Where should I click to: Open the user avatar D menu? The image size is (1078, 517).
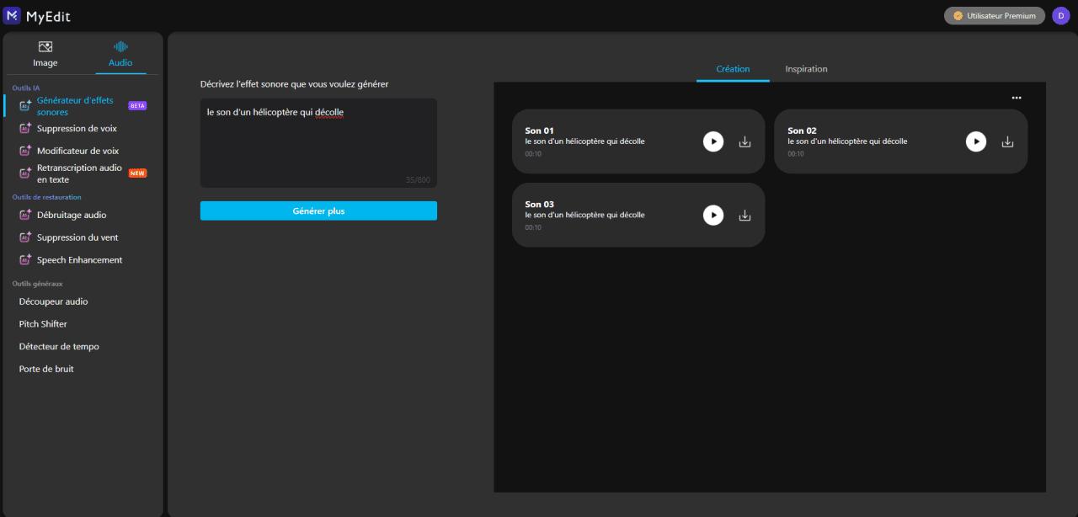[x=1061, y=15]
